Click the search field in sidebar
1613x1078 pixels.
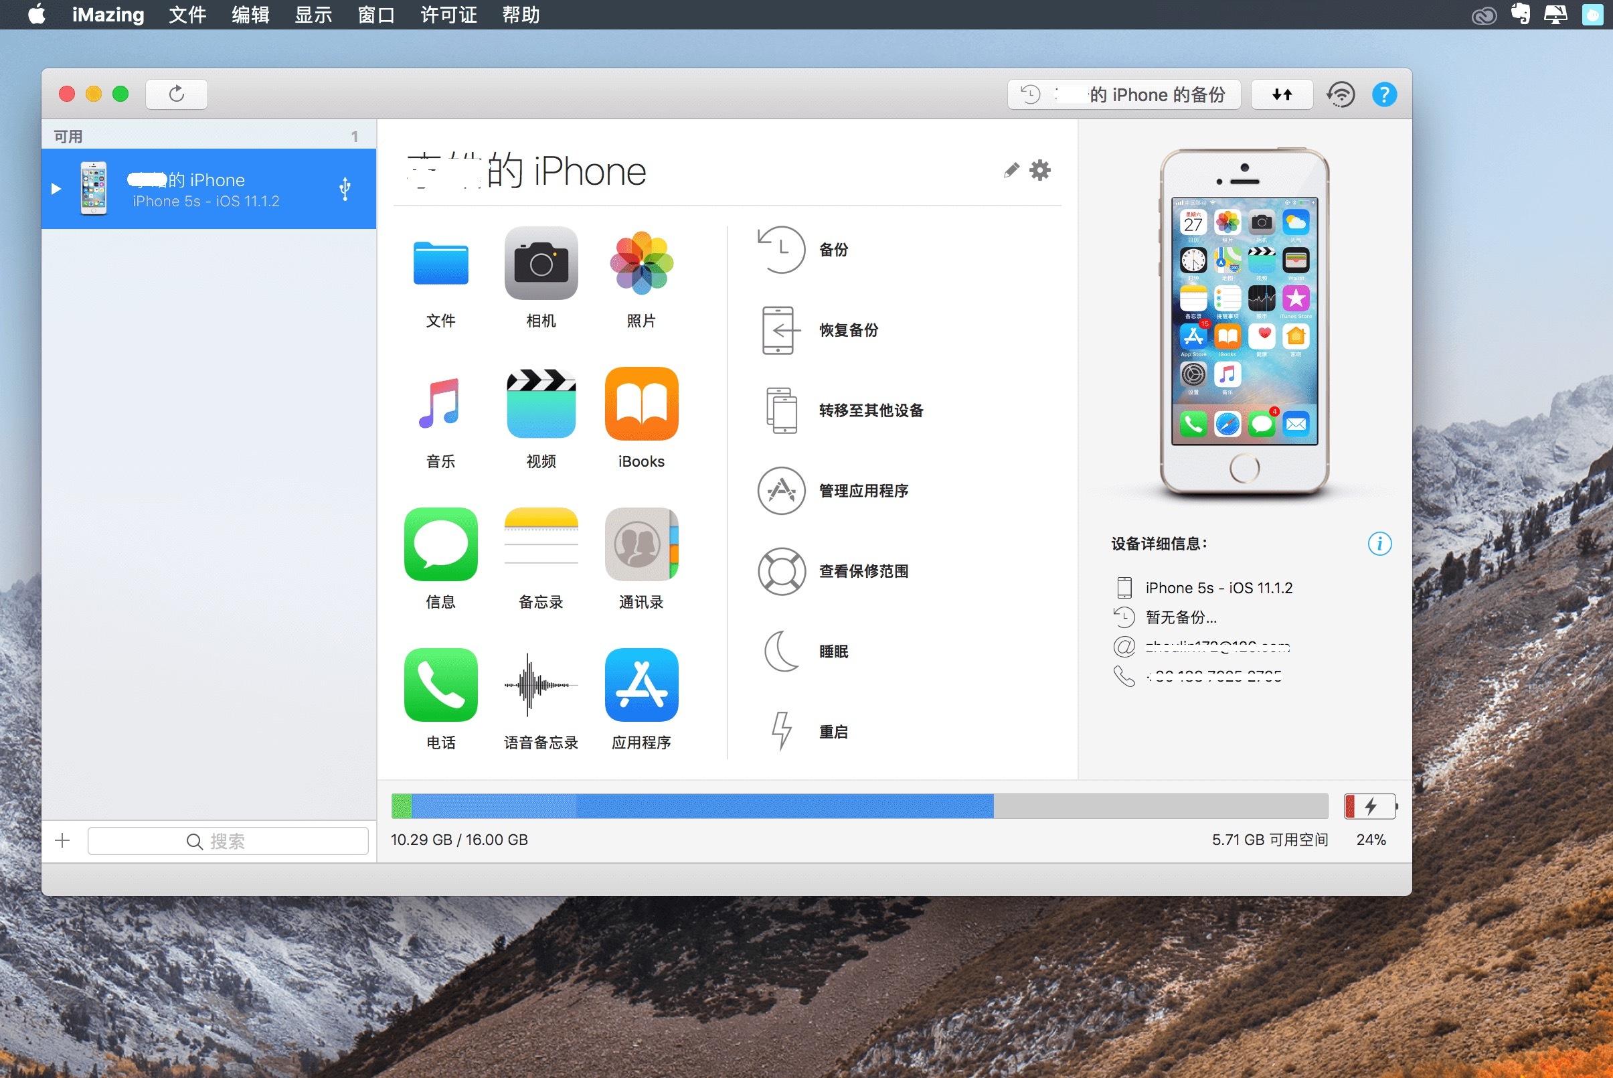(x=228, y=841)
